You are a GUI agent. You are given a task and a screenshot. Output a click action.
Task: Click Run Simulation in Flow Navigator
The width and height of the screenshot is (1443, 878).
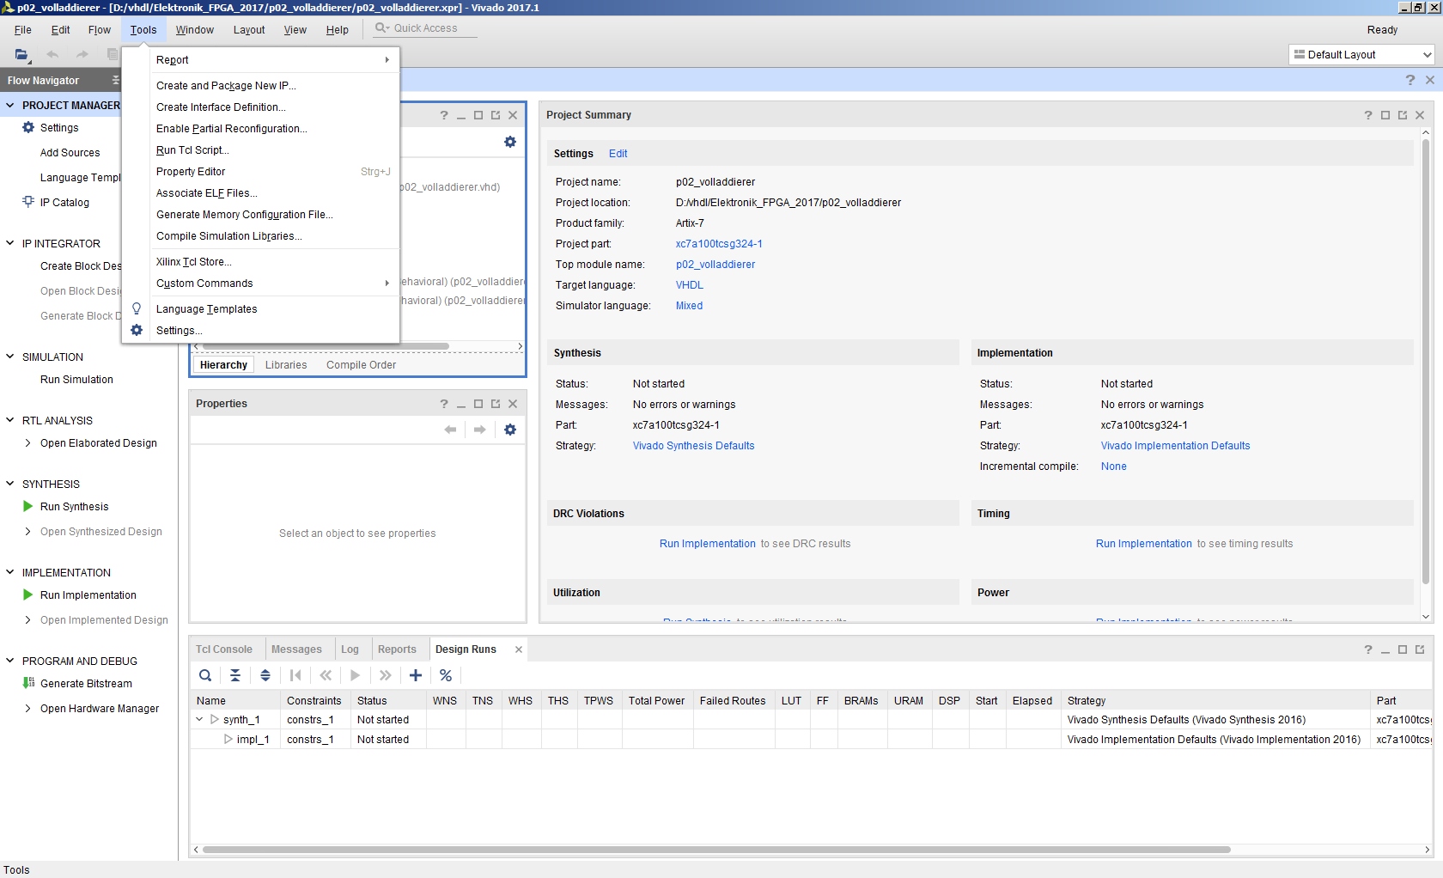[x=76, y=380]
